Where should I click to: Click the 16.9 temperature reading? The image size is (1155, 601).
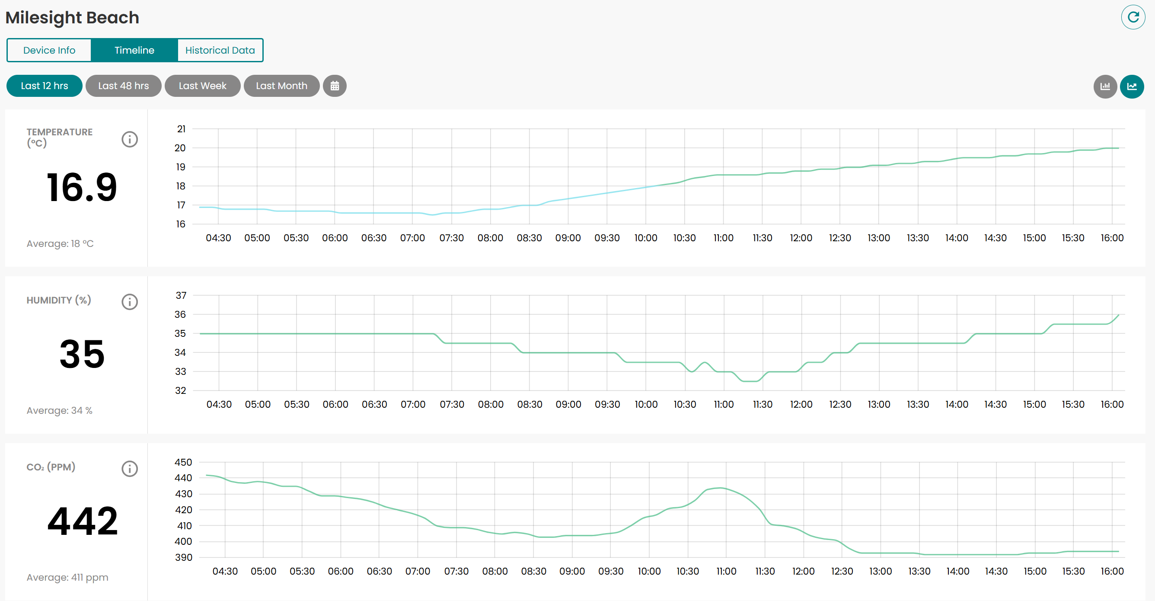click(x=82, y=187)
